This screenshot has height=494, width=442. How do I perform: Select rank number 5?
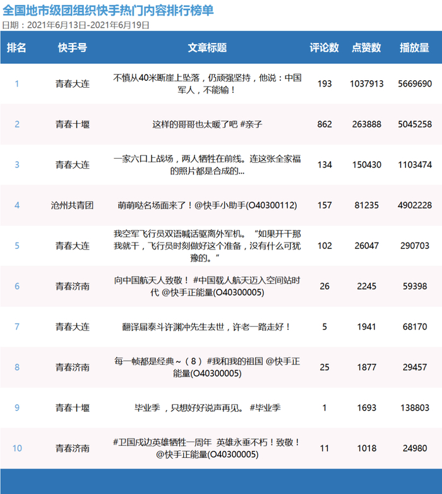(x=17, y=246)
